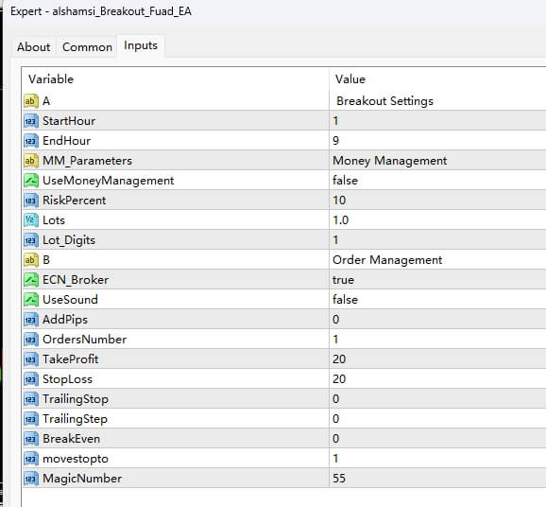Select the RiskPercent value cell
The height and width of the screenshot is (507, 546).
coord(437,201)
